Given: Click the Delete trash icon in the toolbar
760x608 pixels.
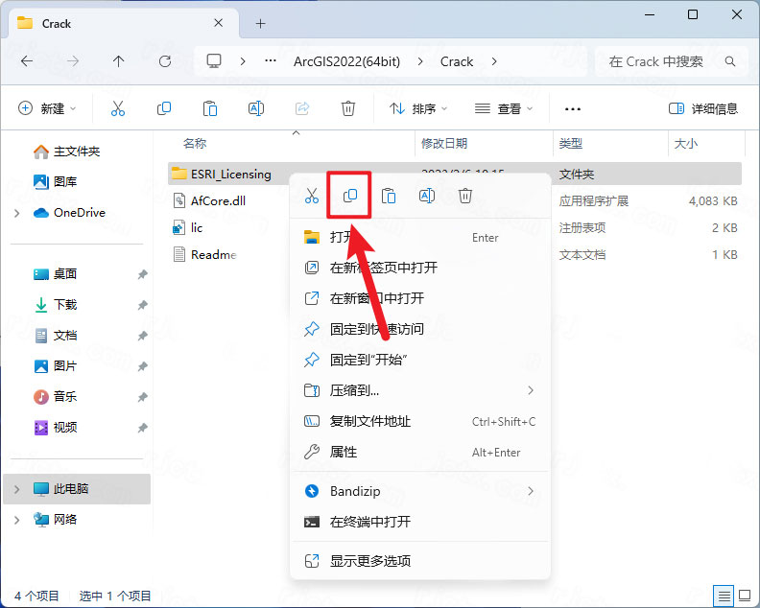Looking at the screenshot, I should pos(348,108).
